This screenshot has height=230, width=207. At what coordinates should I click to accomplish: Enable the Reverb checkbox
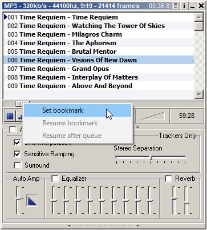pyautogui.click(x=168, y=179)
